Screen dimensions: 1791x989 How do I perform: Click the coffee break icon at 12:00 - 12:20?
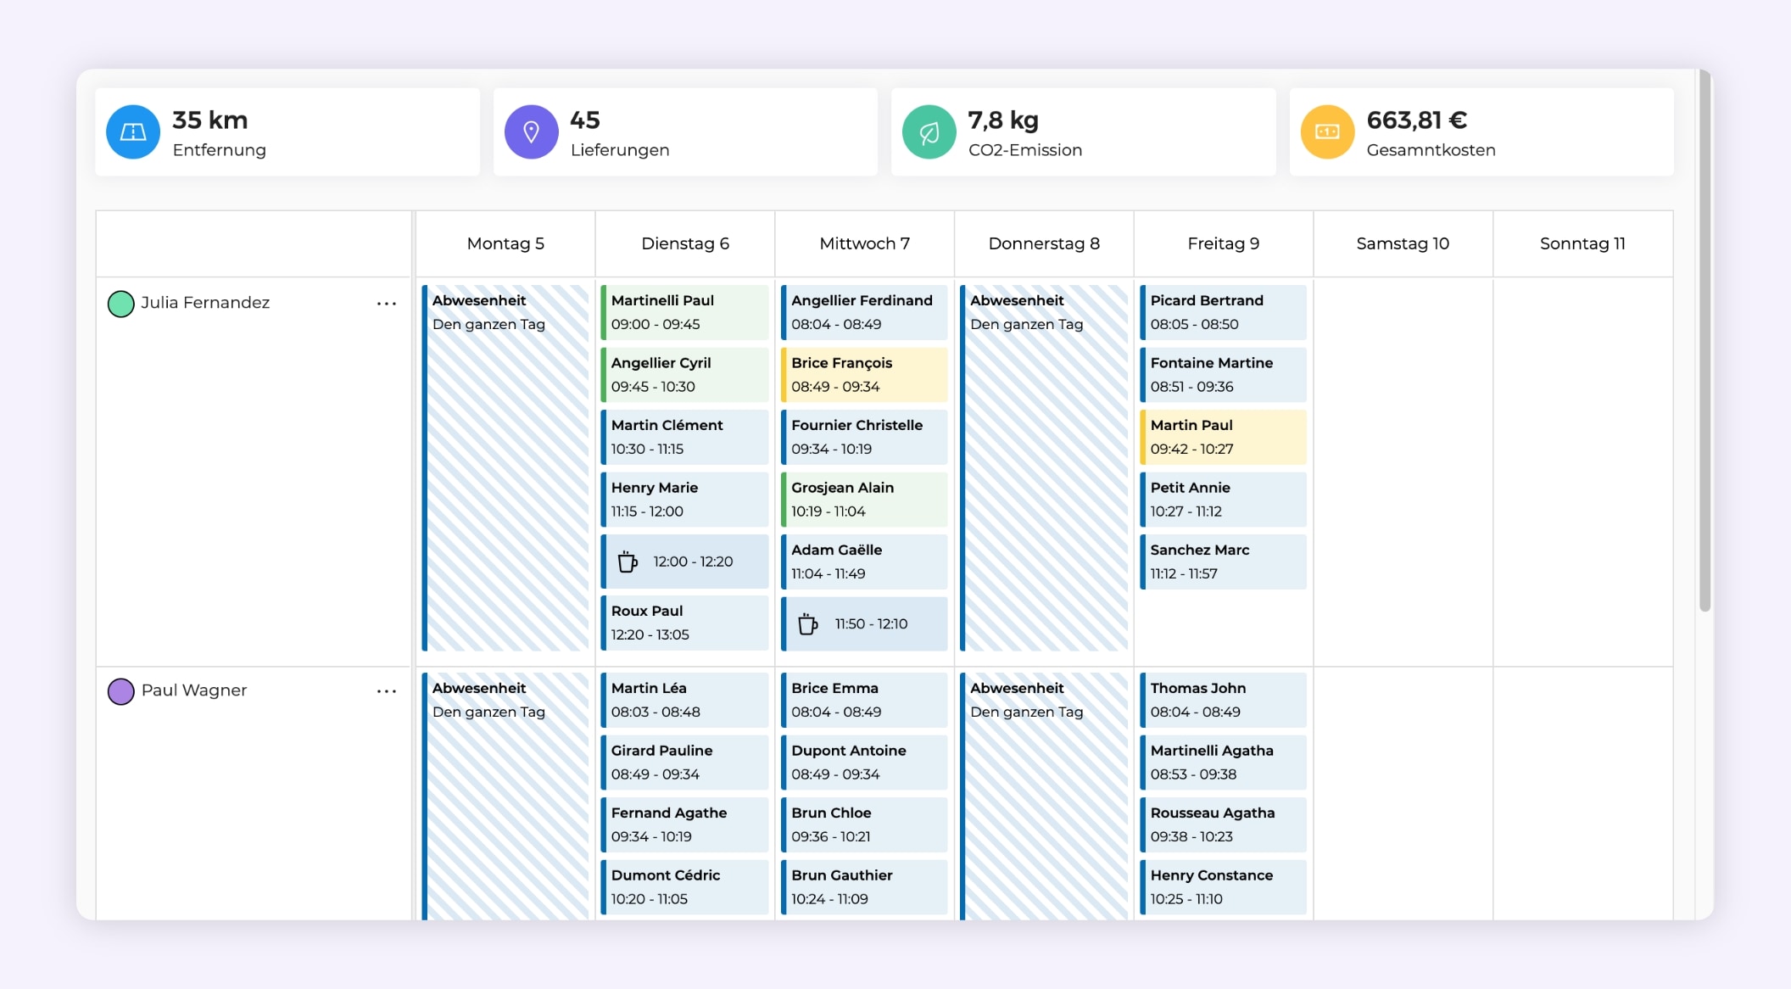coord(628,562)
